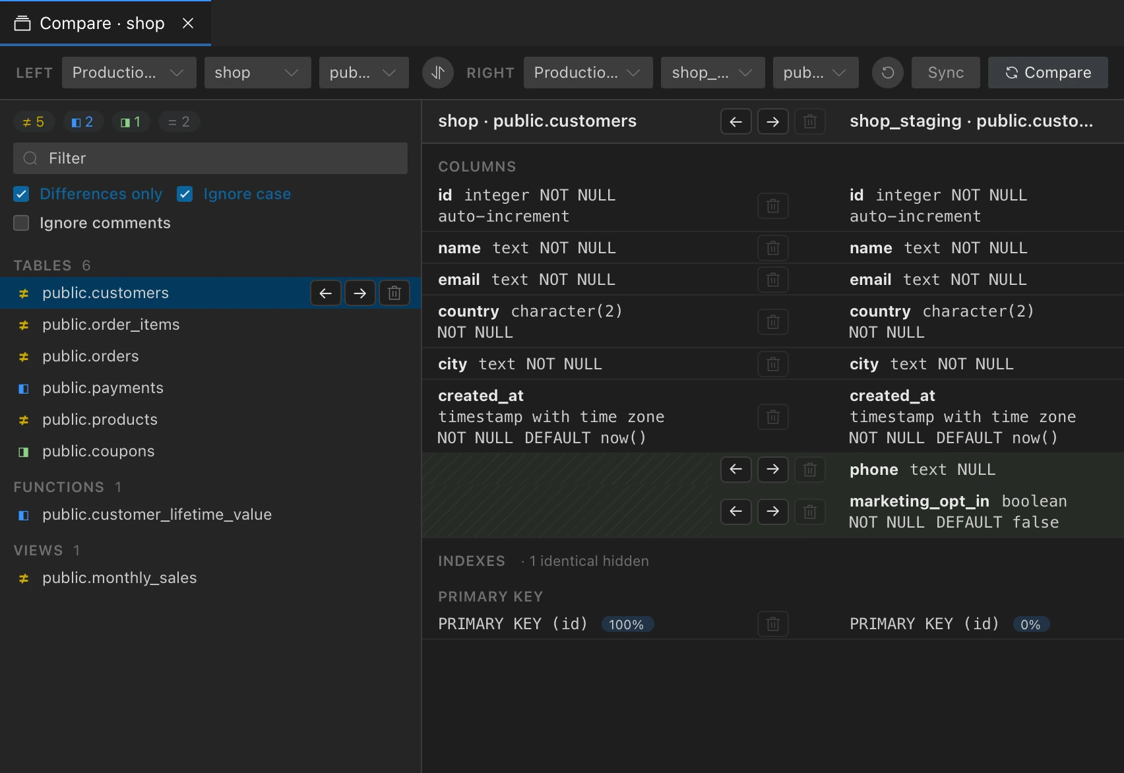Toggle the left-only filter showing 2

coord(82,122)
